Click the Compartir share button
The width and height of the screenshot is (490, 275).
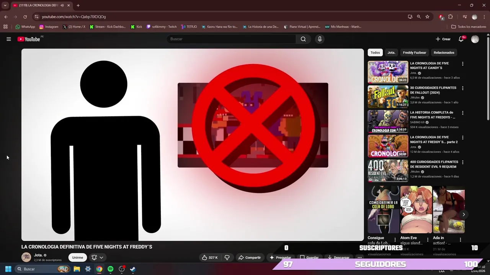click(x=250, y=257)
